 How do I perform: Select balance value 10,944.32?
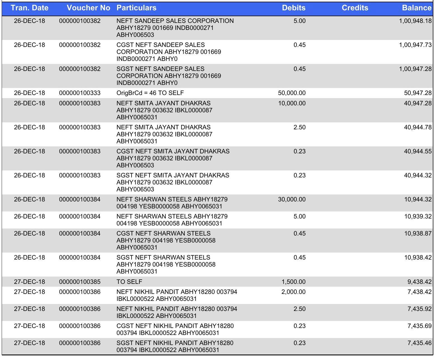[418, 199]
